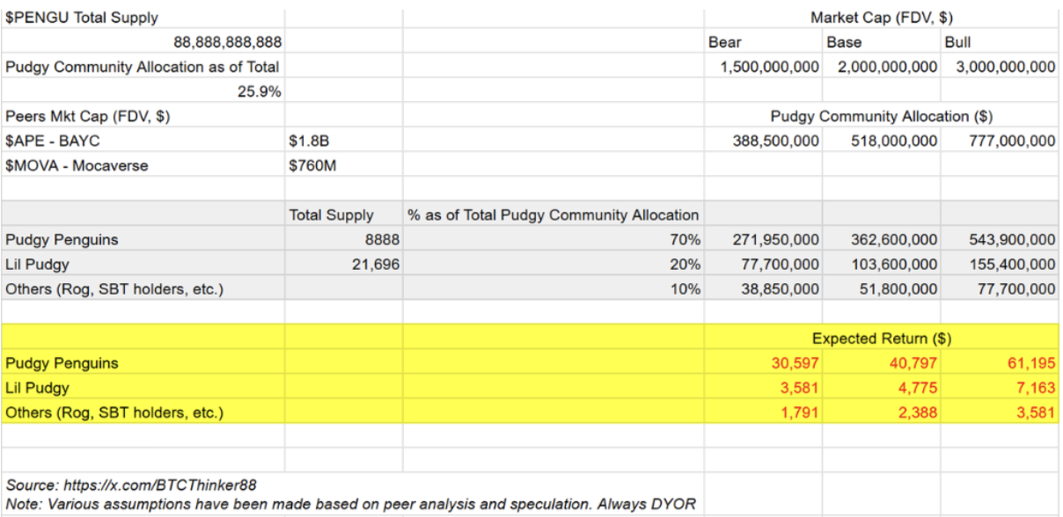Select the $760M Mocaverse market cap cell
Screen dimensions: 1063x517
pyautogui.click(x=312, y=165)
